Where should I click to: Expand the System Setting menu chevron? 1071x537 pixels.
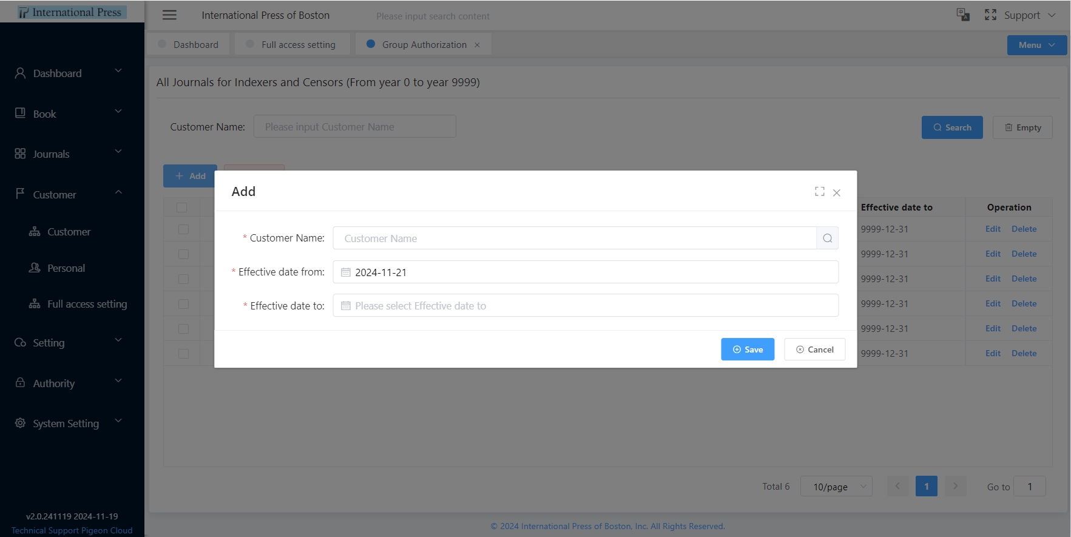pyautogui.click(x=118, y=421)
